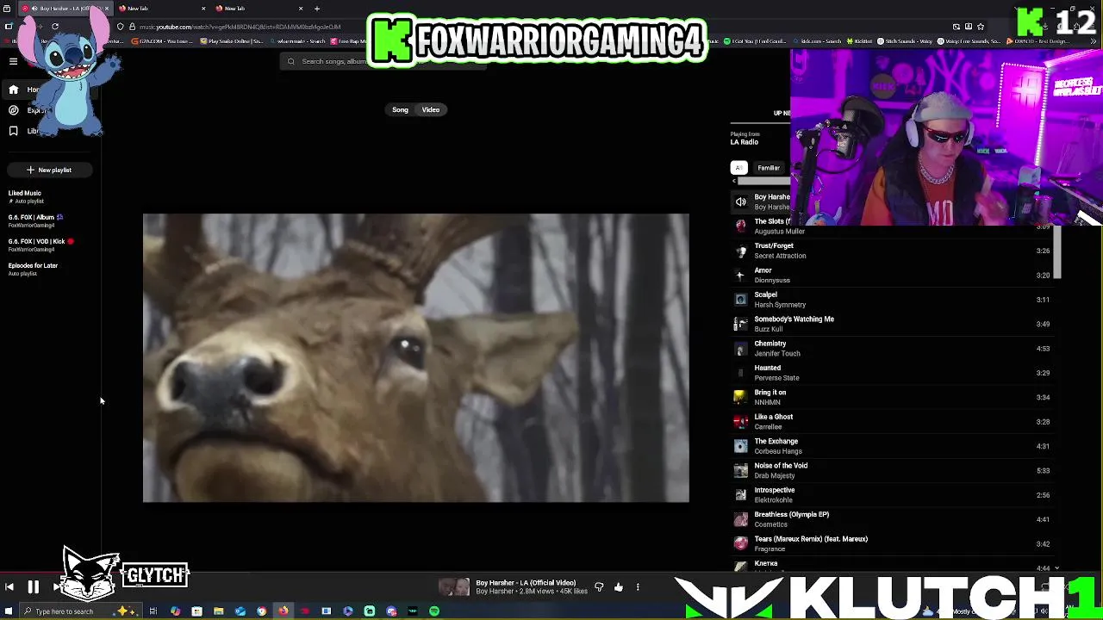Open a new browser tab with plus
1103x620 pixels.
317,9
